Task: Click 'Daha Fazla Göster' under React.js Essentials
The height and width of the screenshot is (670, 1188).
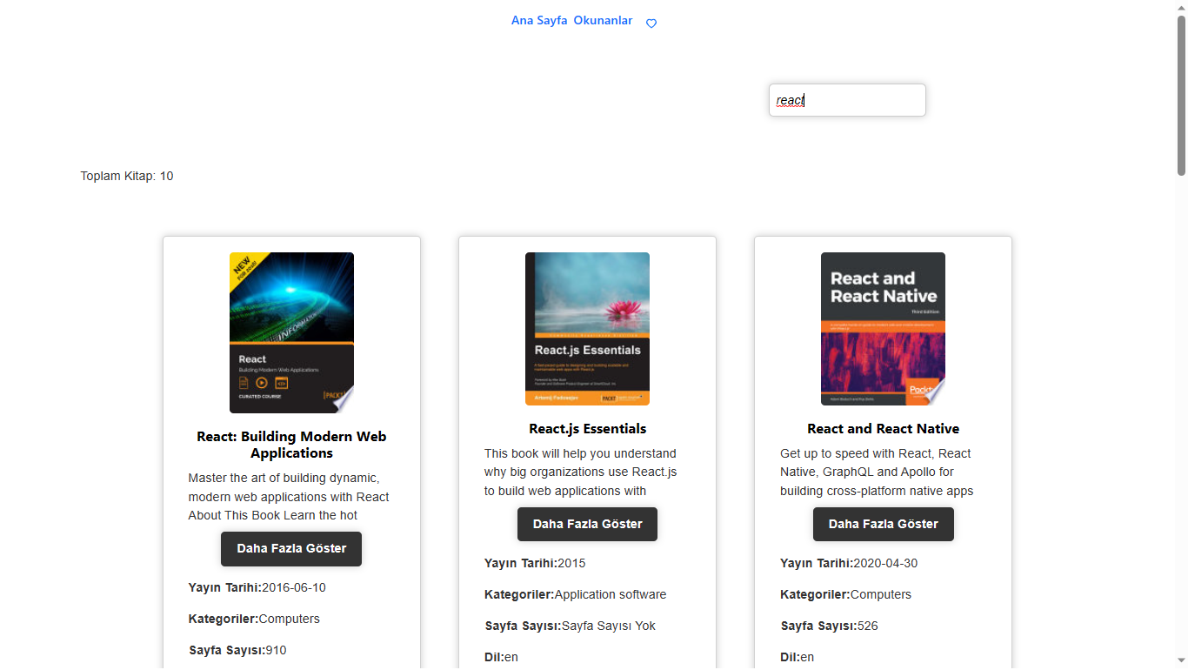Action: coord(587,524)
